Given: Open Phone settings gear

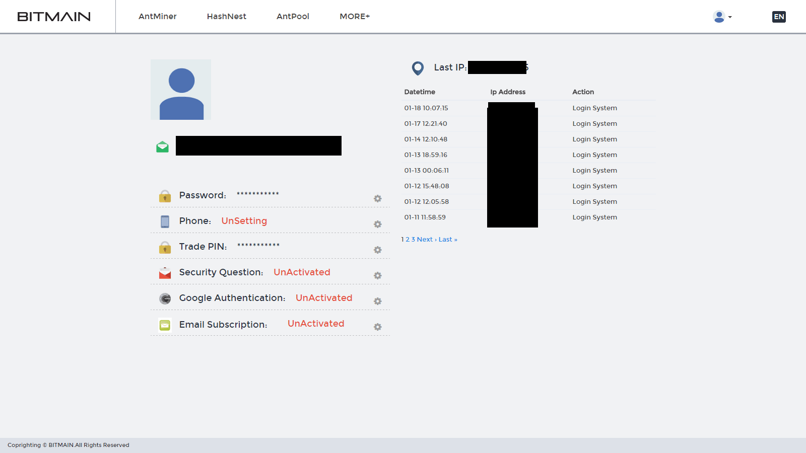Looking at the screenshot, I should pos(377,224).
